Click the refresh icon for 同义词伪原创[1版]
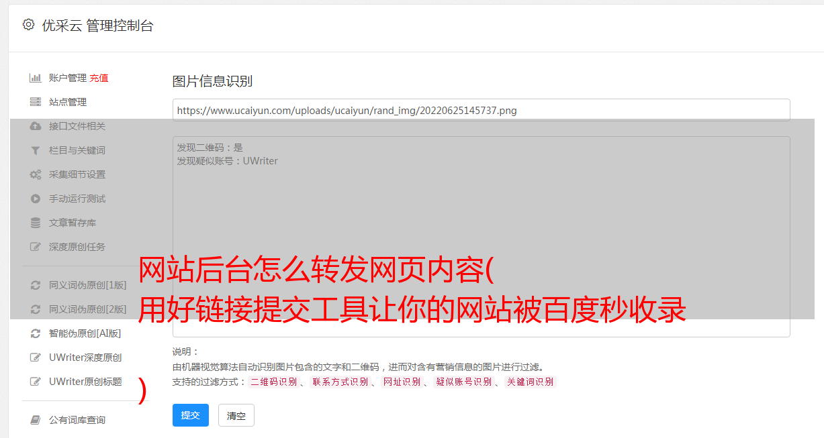Screen dimensions: 824x438 click(x=36, y=285)
